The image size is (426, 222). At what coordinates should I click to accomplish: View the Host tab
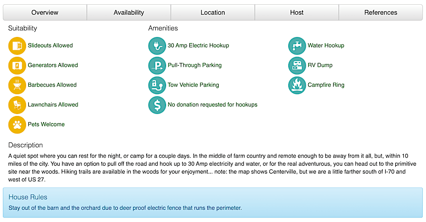coord(297,12)
